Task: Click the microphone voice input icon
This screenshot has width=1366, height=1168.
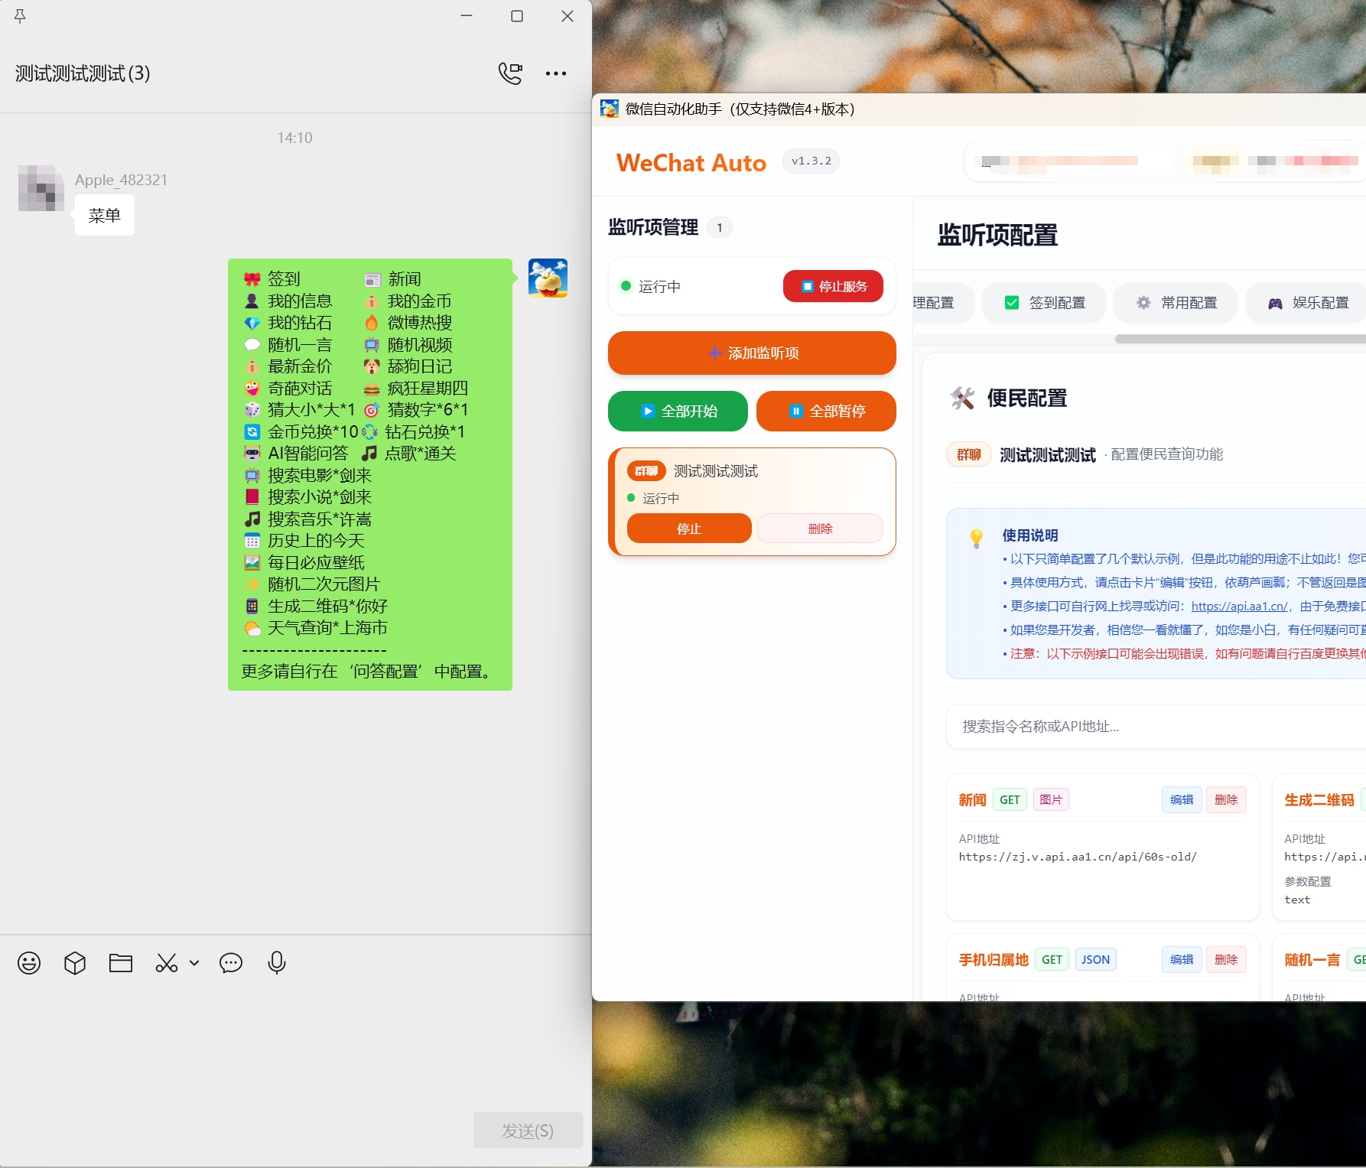Action: point(277,963)
